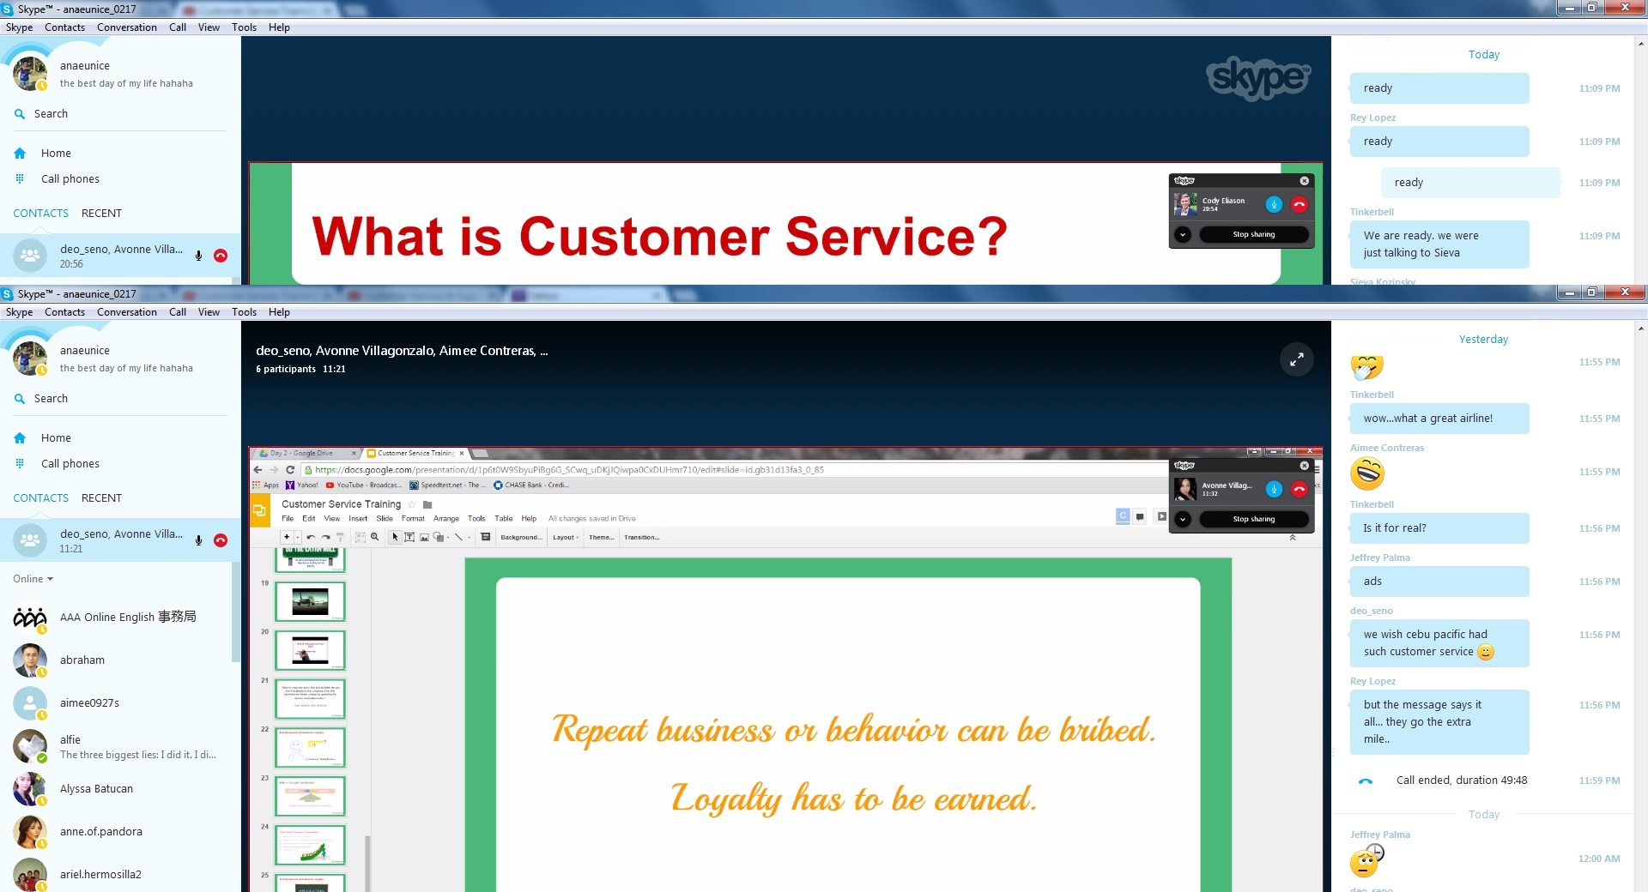Expand the new slide dropdown arrow
1648x892 pixels.
click(x=298, y=537)
